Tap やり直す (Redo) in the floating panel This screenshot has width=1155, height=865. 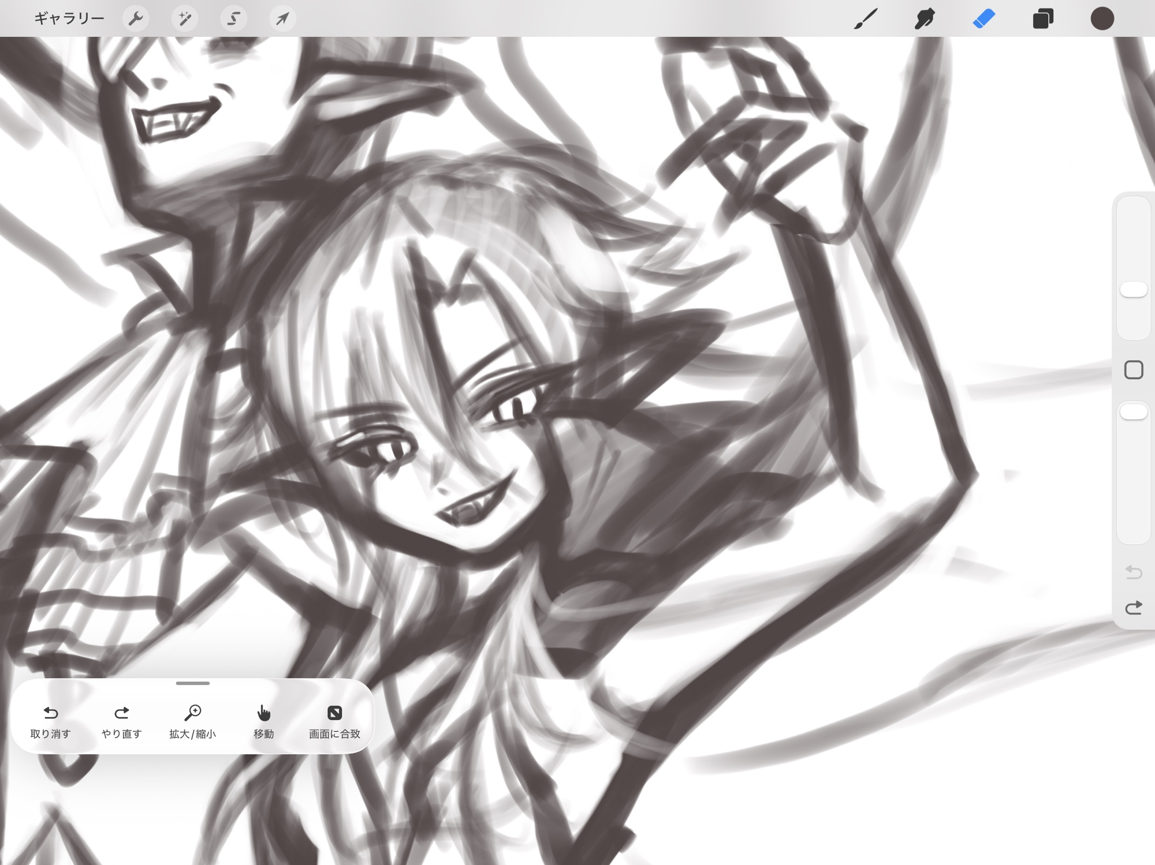121,720
